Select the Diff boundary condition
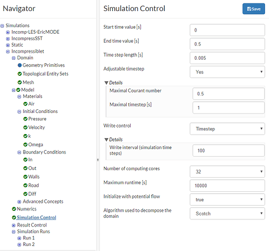The image size is (269, 251). click(32, 194)
